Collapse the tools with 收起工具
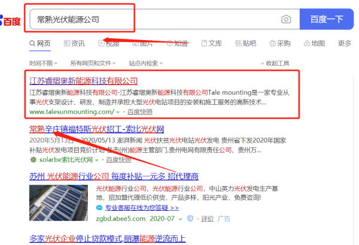The width and height of the screenshot is (359, 245). tap(275, 63)
